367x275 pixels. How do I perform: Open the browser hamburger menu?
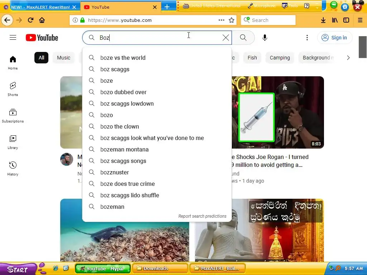coord(360,20)
